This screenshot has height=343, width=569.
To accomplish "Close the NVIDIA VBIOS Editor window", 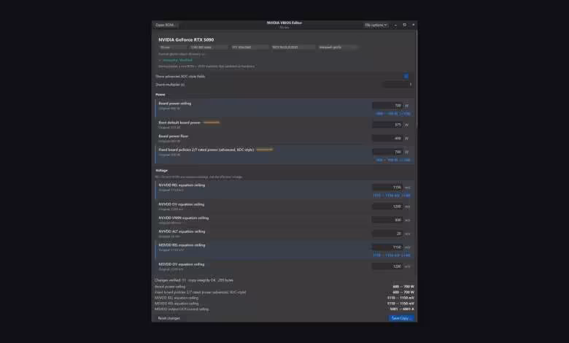I will [414, 25].
